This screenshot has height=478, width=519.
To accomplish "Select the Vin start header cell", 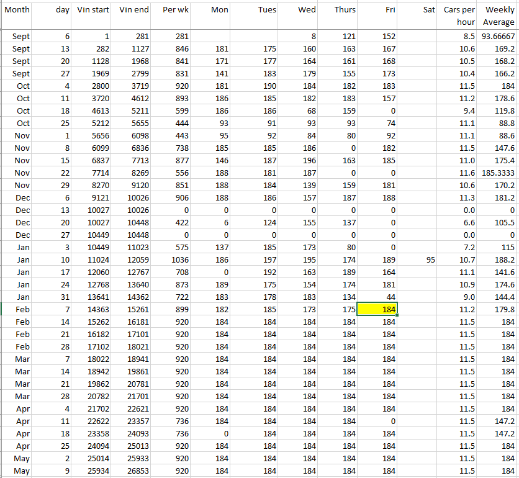I will 92,10.
